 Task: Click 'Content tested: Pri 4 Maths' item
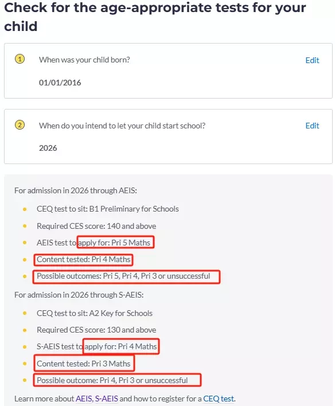[83, 259]
